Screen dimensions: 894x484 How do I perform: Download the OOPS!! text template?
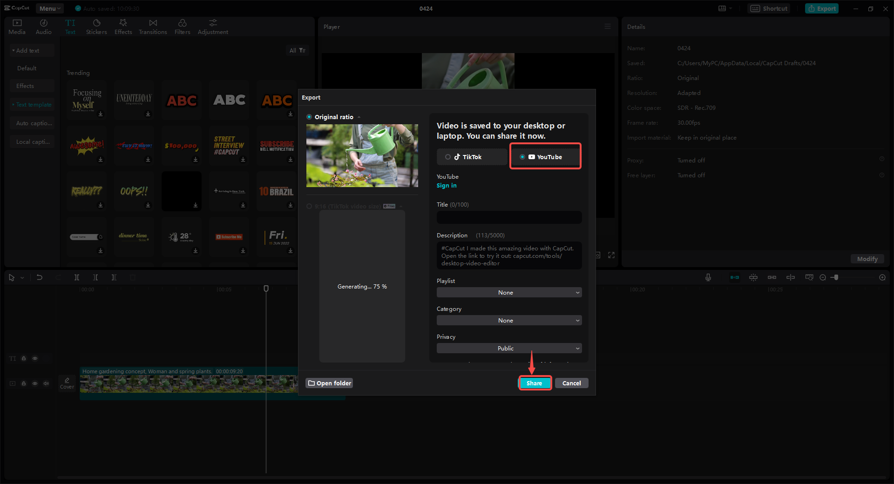pos(148,205)
